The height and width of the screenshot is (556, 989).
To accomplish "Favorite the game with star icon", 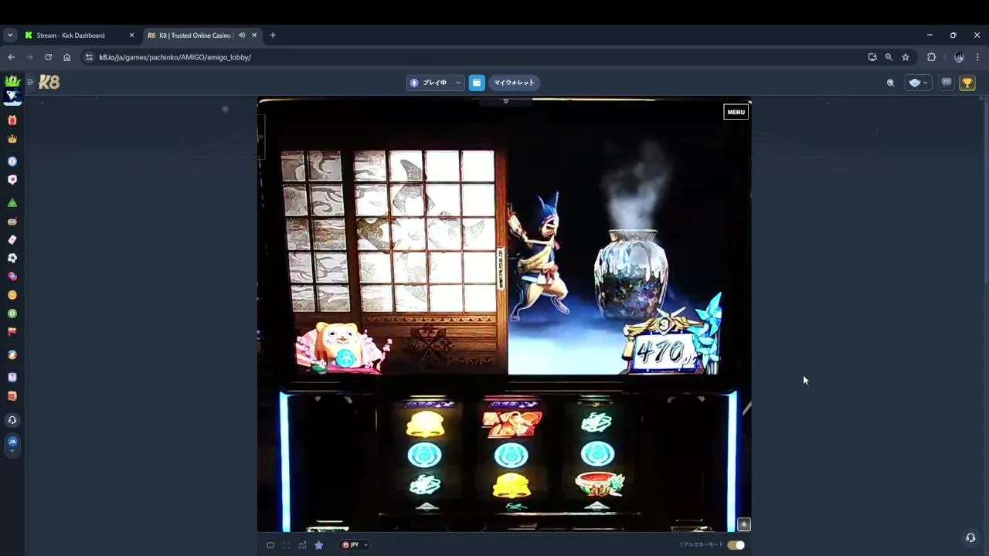I will pos(318,545).
